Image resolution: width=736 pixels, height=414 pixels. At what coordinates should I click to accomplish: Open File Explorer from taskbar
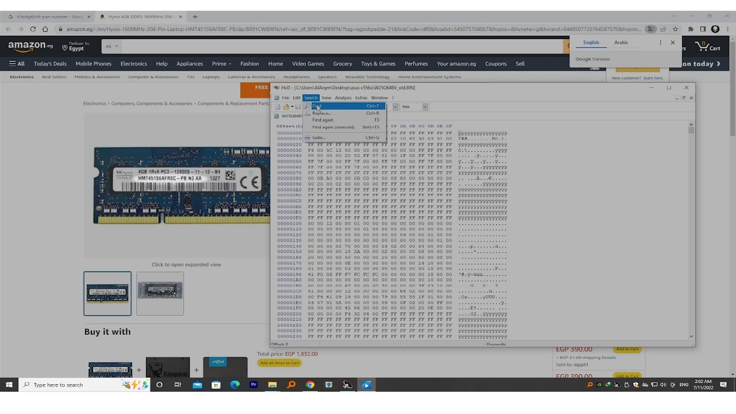click(273, 385)
